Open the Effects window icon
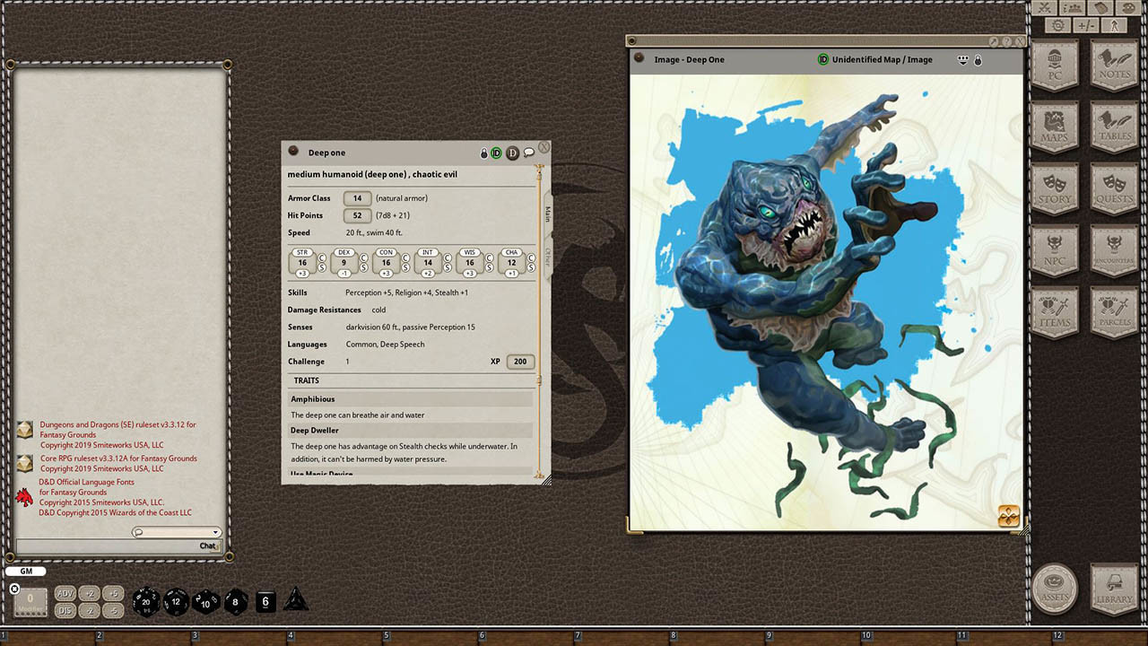1148x646 pixels. (1114, 25)
